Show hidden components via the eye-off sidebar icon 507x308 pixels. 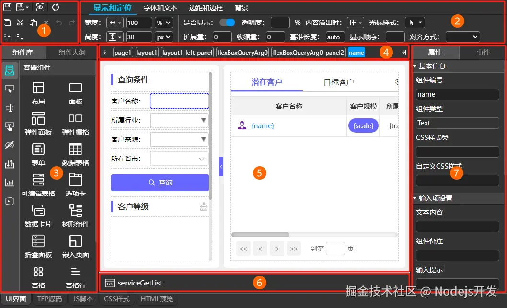[x=10, y=145]
